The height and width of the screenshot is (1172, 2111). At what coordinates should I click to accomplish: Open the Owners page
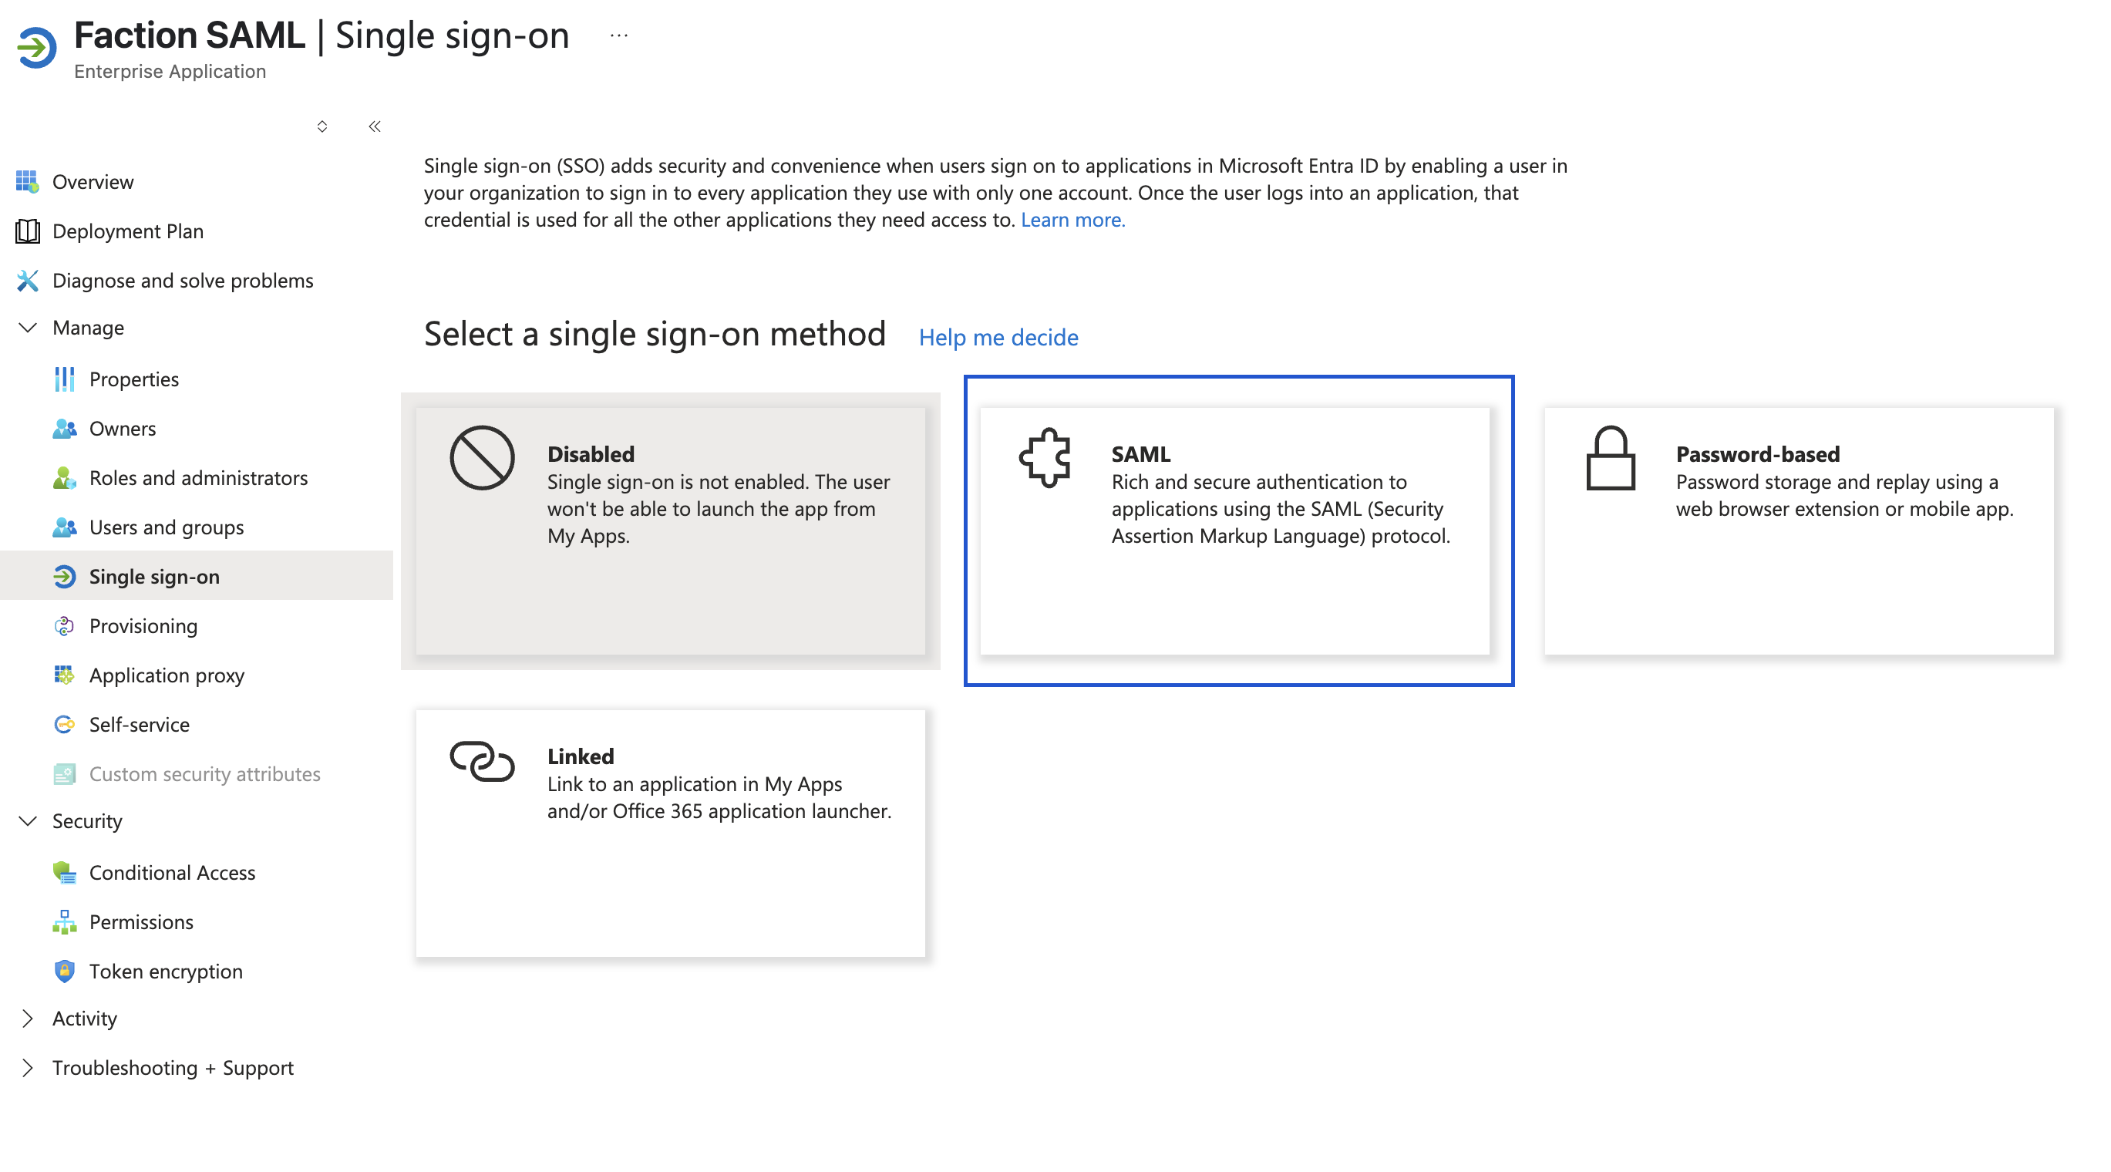tap(122, 428)
